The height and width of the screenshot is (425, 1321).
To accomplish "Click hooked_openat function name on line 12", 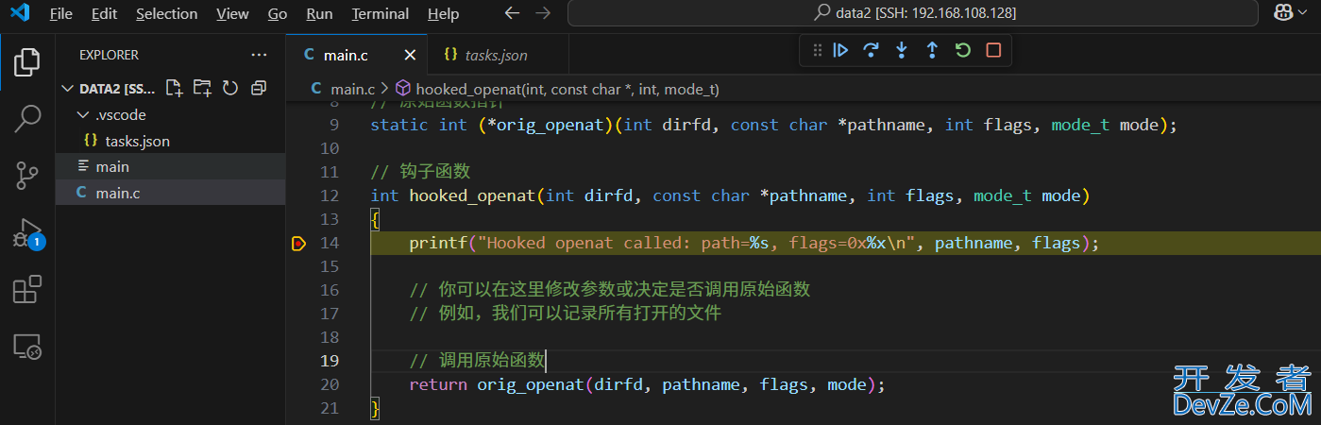I will pos(472,195).
